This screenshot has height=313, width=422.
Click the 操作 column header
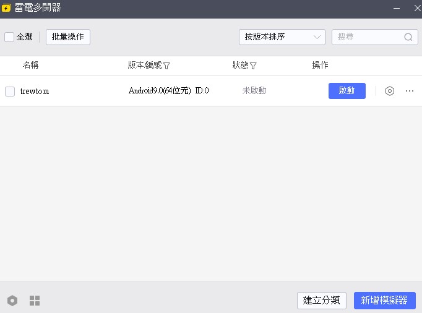320,65
